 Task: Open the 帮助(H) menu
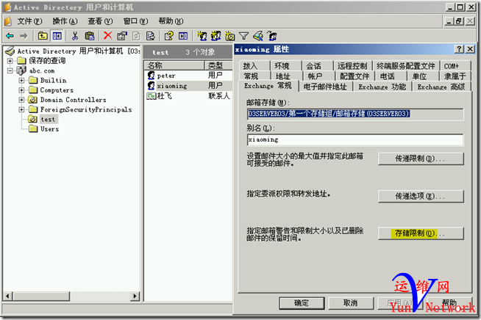tap(171, 21)
